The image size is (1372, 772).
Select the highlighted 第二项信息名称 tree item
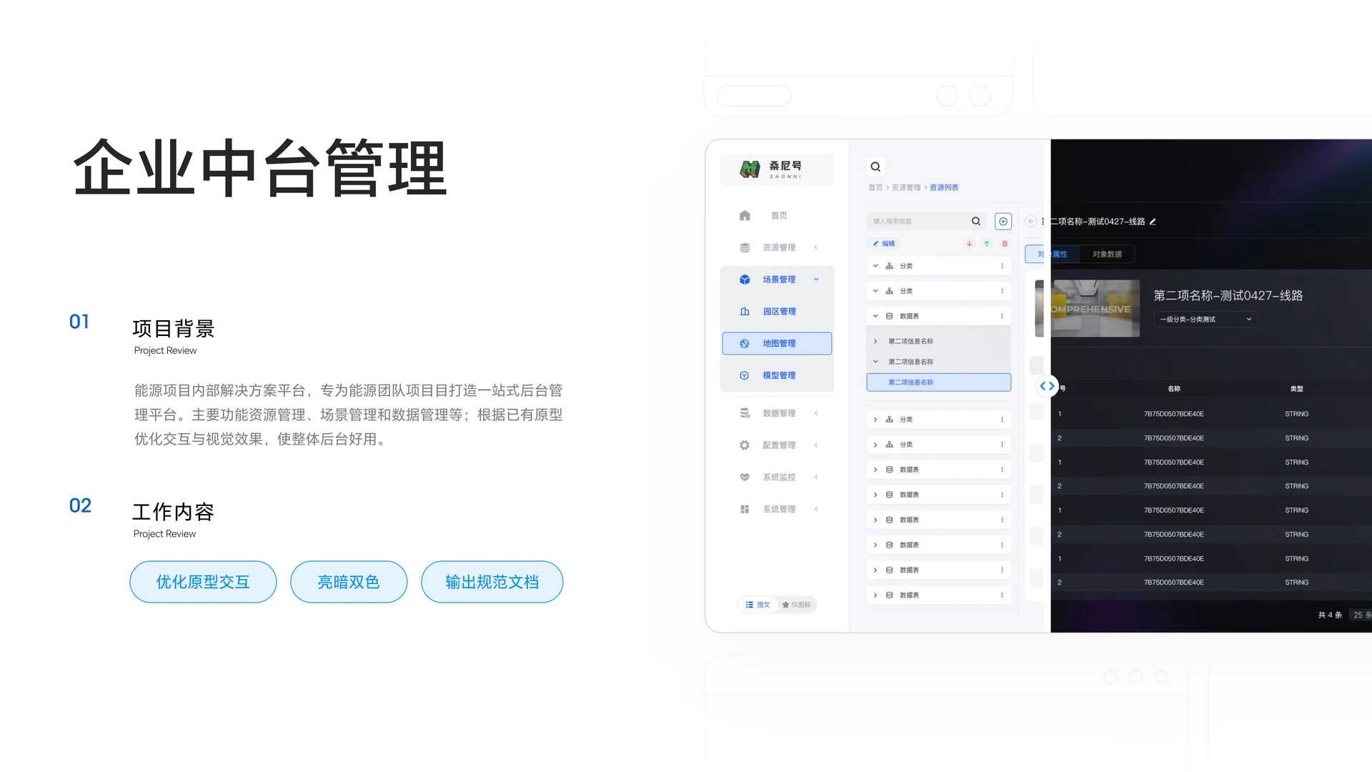click(x=939, y=382)
